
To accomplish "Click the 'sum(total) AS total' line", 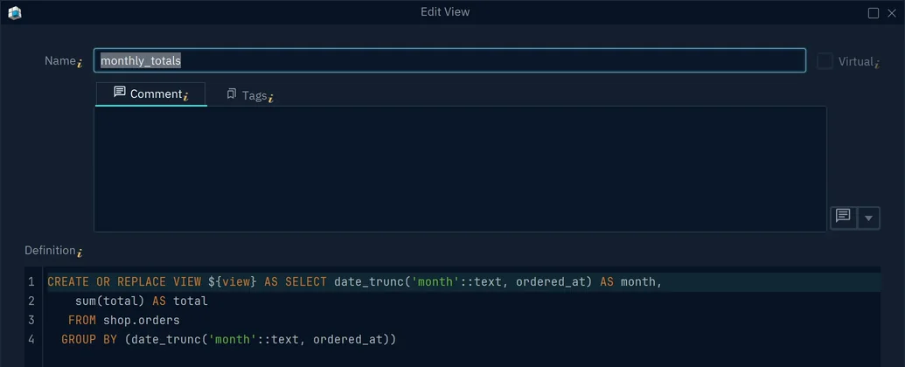I will tap(142, 301).
